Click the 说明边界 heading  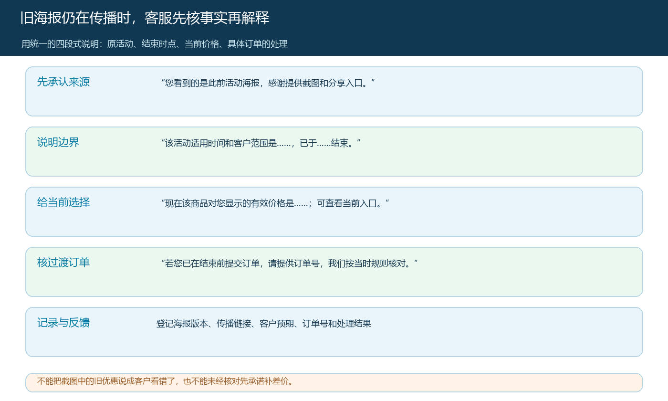(x=58, y=142)
